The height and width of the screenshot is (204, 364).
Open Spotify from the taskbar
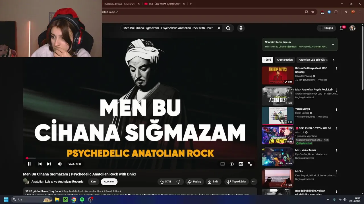pos(82,199)
